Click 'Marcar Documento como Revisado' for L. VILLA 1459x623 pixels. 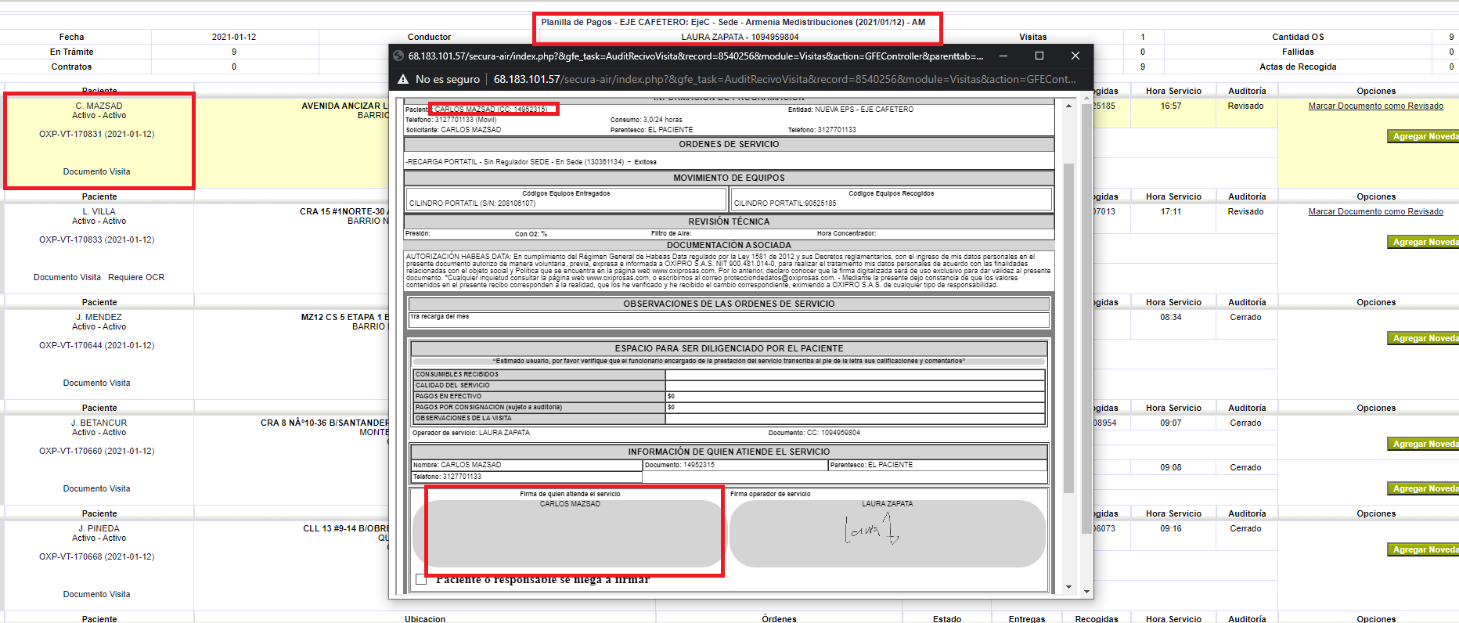pyautogui.click(x=1375, y=212)
